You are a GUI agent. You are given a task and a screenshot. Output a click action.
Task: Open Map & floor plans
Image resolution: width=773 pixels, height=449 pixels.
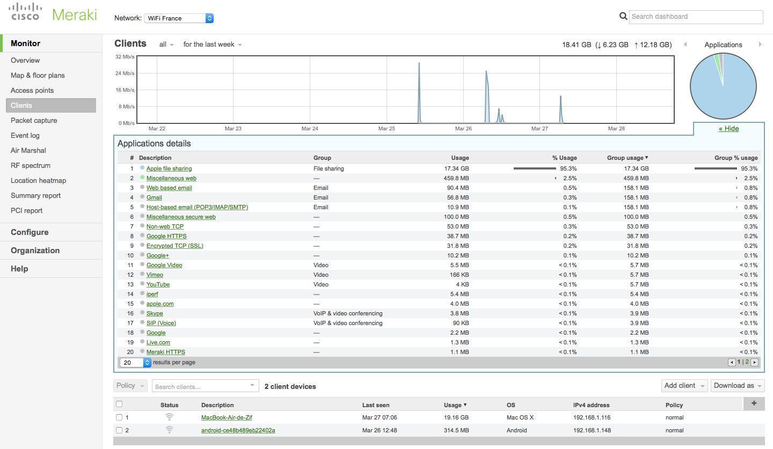coord(38,76)
